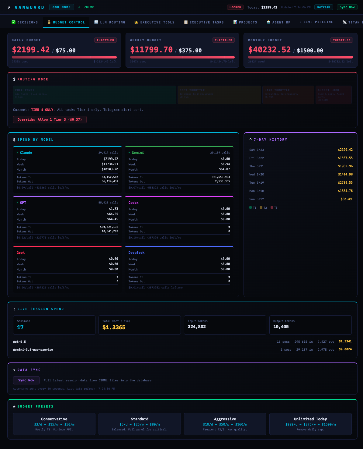This screenshot has height=449, width=363.
Task: Click the dollar icon beside Routing Mode
Action: click(x=14, y=79)
